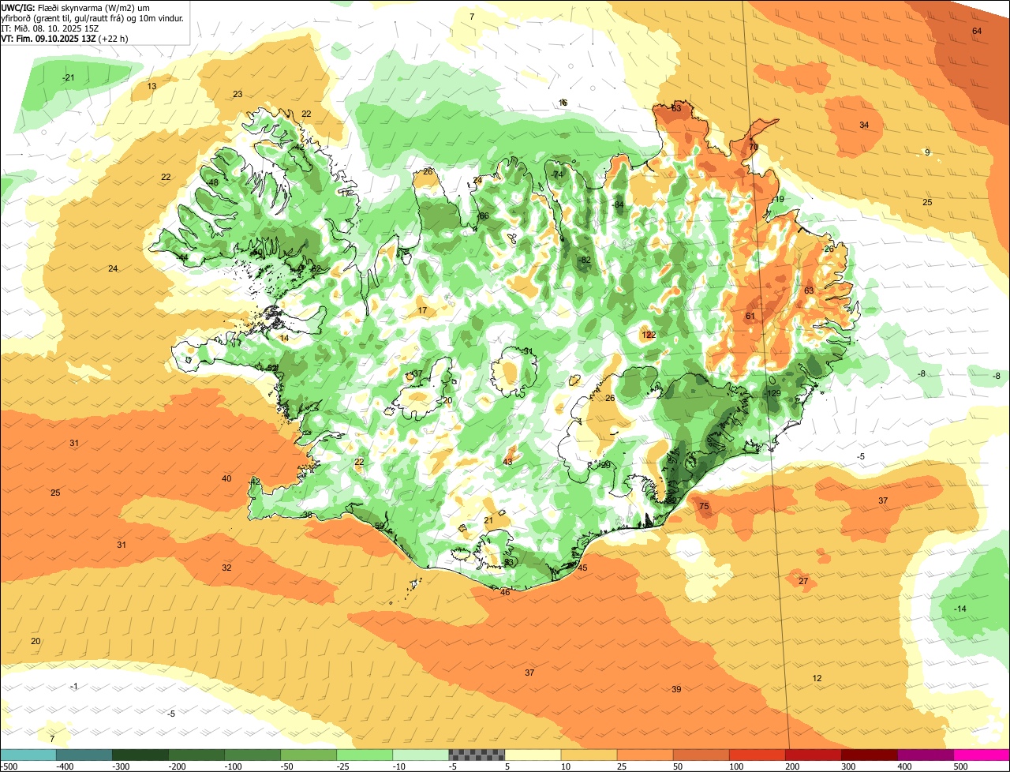The height and width of the screenshot is (772, 1010).
Task: Select the value 39 in the southern sea
Action: 676,689
